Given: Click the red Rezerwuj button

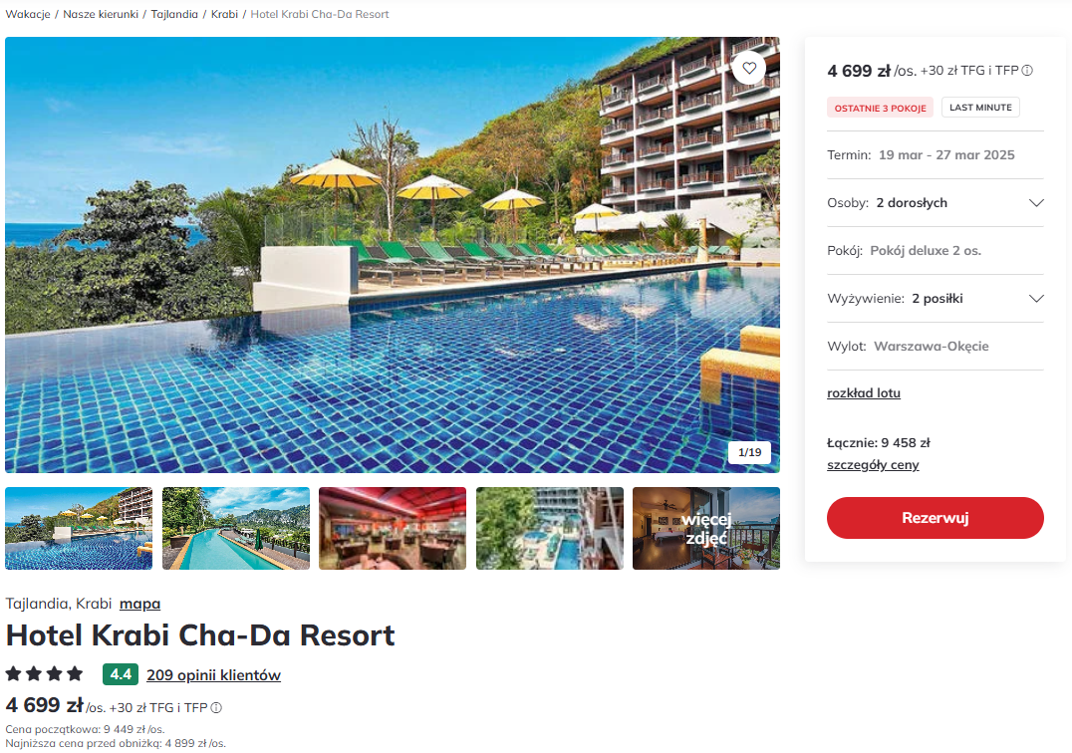Looking at the screenshot, I should pos(936,518).
